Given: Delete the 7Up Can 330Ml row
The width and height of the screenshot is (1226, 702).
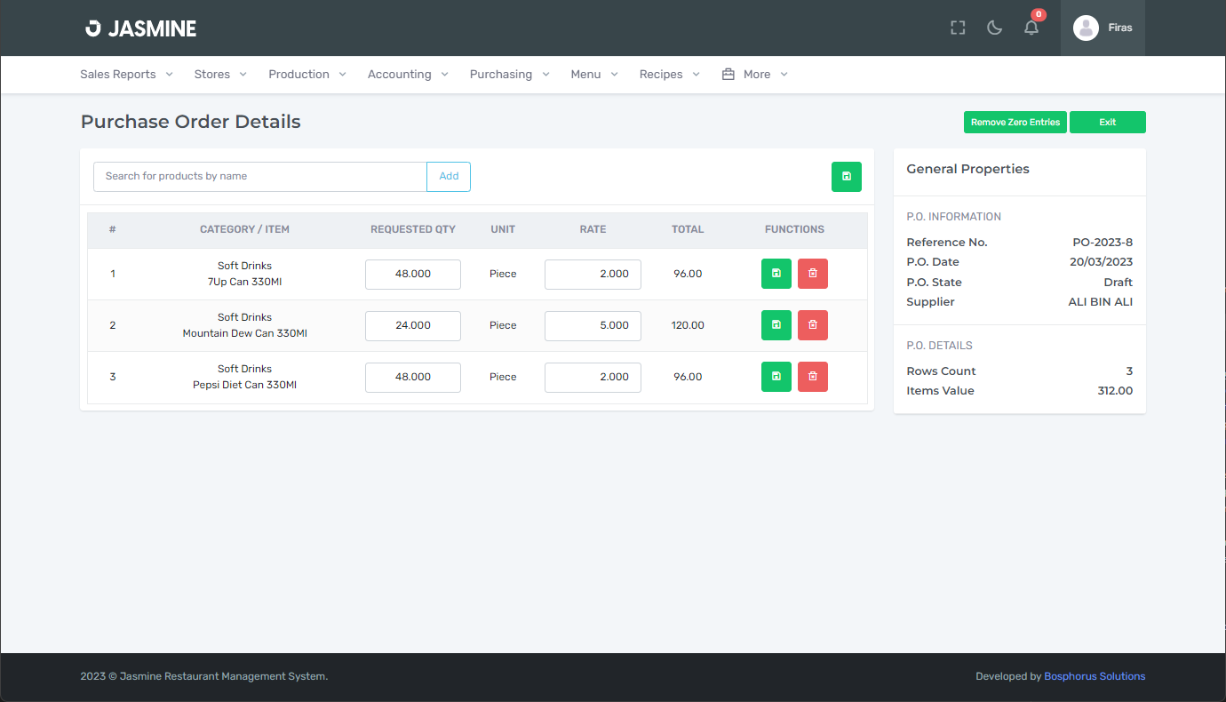Looking at the screenshot, I should 812,274.
